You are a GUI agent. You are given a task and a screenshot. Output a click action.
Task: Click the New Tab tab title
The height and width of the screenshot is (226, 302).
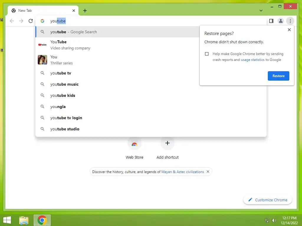(25, 11)
